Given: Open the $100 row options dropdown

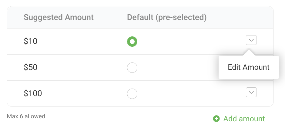Looking at the screenshot, I should click(x=251, y=92).
